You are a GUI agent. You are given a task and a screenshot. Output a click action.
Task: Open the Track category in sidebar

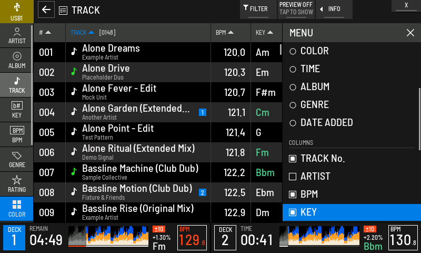pyautogui.click(x=17, y=85)
